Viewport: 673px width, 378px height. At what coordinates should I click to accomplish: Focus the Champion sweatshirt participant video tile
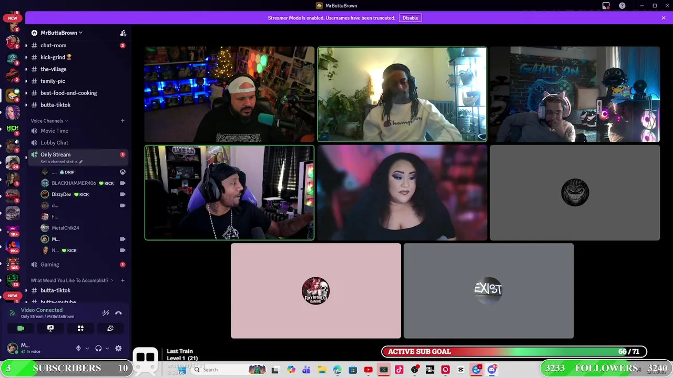[402, 94]
